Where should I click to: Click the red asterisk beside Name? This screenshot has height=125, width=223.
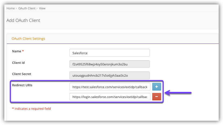[x=23, y=51]
